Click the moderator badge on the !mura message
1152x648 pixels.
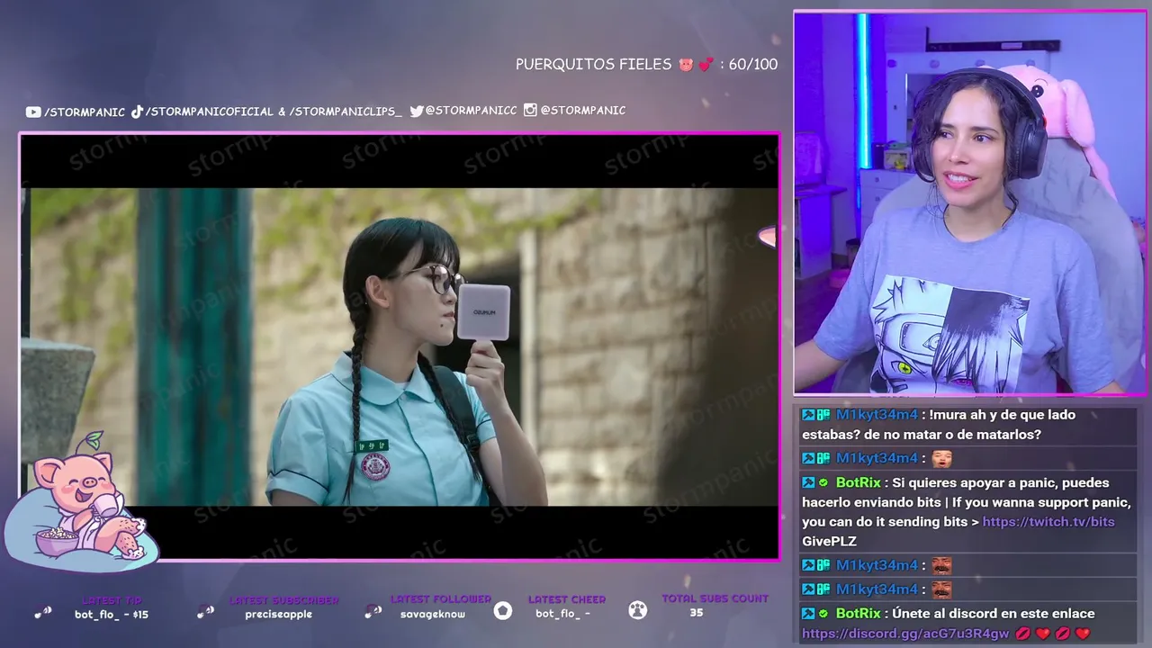click(808, 415)
